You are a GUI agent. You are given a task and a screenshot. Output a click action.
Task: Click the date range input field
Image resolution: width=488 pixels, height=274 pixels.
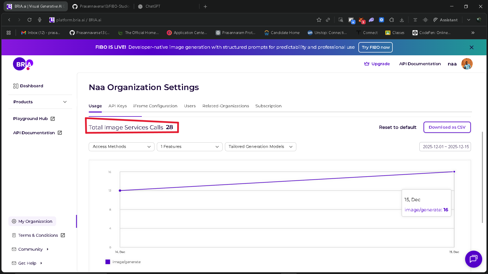pos(445,147)
